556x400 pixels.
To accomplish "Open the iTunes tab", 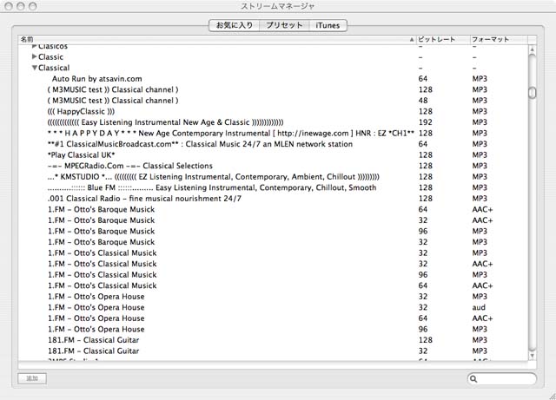I will 328,25.
